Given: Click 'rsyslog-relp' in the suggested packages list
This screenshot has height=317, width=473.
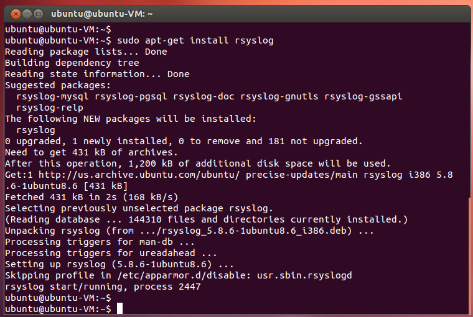Looking at the screenshot, I should pyautogui.click(x=50, y=108).
